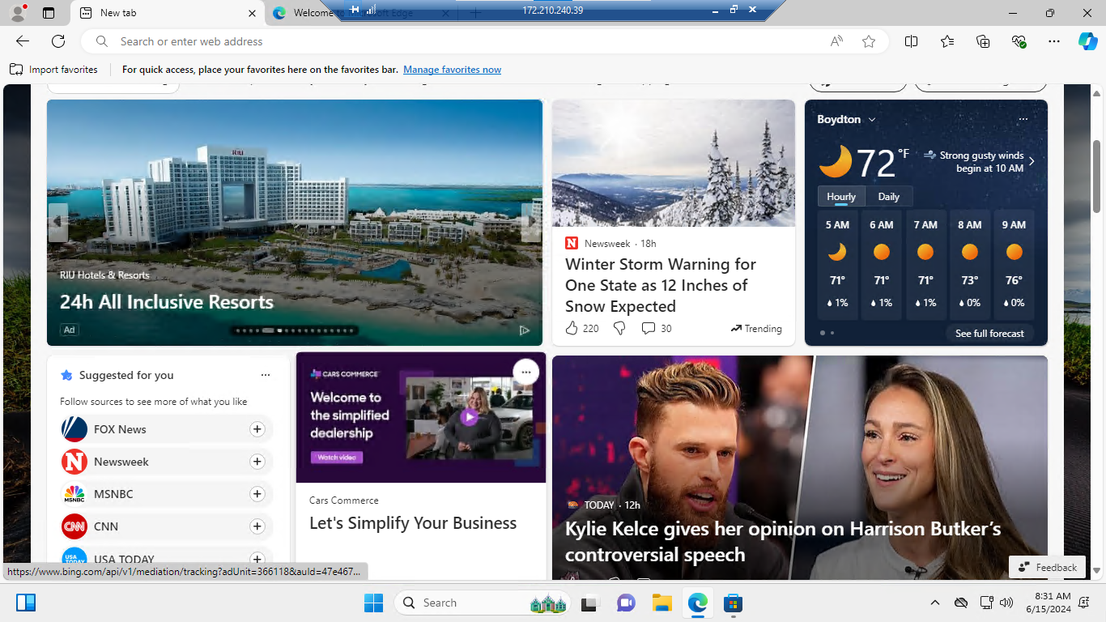
Task: Play the Cars Commerce video thumbnail
Action: click(x=469, y=417)
